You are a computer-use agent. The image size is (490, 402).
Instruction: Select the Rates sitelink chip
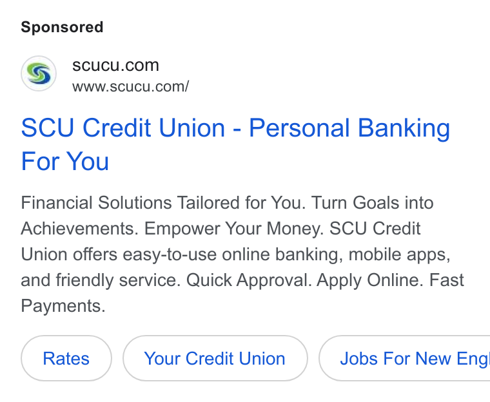[x=66, y=358]
